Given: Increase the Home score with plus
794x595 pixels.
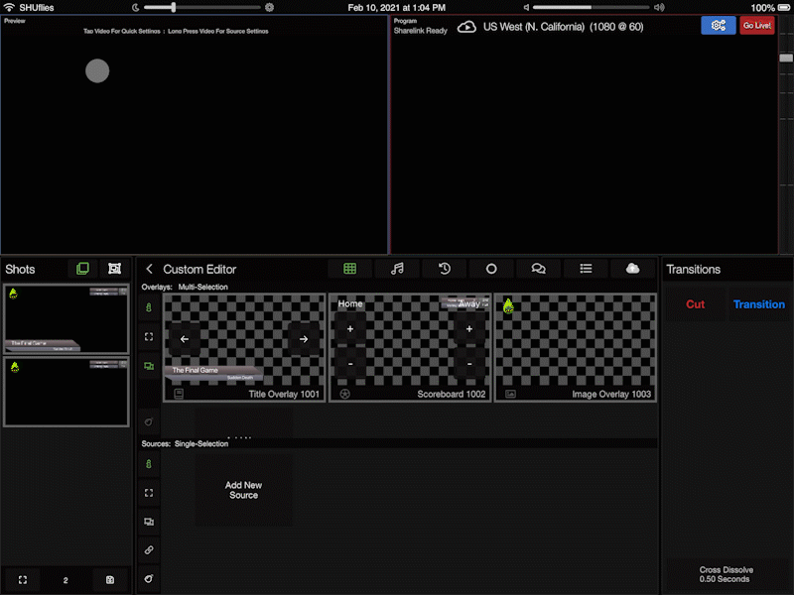Looking at the screenshot, I should [x=350, y=328].
